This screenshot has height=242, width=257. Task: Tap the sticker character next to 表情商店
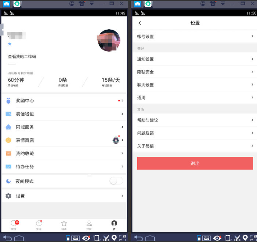coord(116,140)
